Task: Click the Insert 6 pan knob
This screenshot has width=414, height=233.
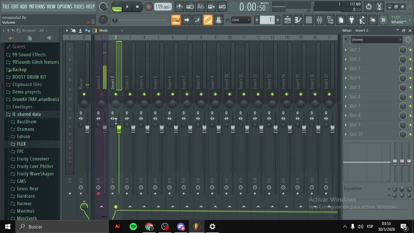Action: 173,104
